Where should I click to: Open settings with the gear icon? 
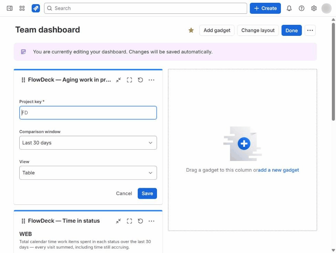314,8
